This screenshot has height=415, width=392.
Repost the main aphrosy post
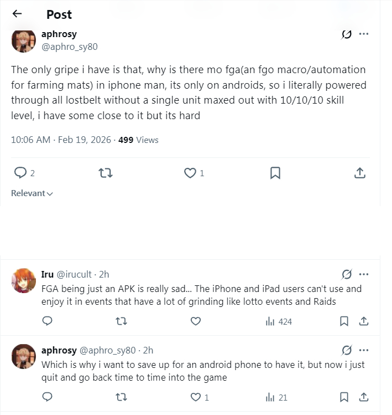coord(106,173)
